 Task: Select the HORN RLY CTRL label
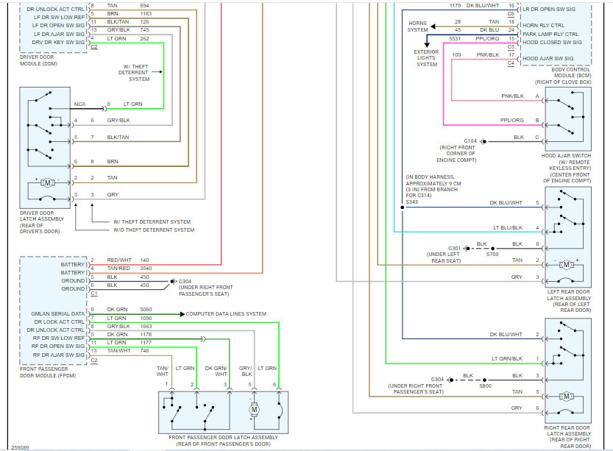point(543,25)
